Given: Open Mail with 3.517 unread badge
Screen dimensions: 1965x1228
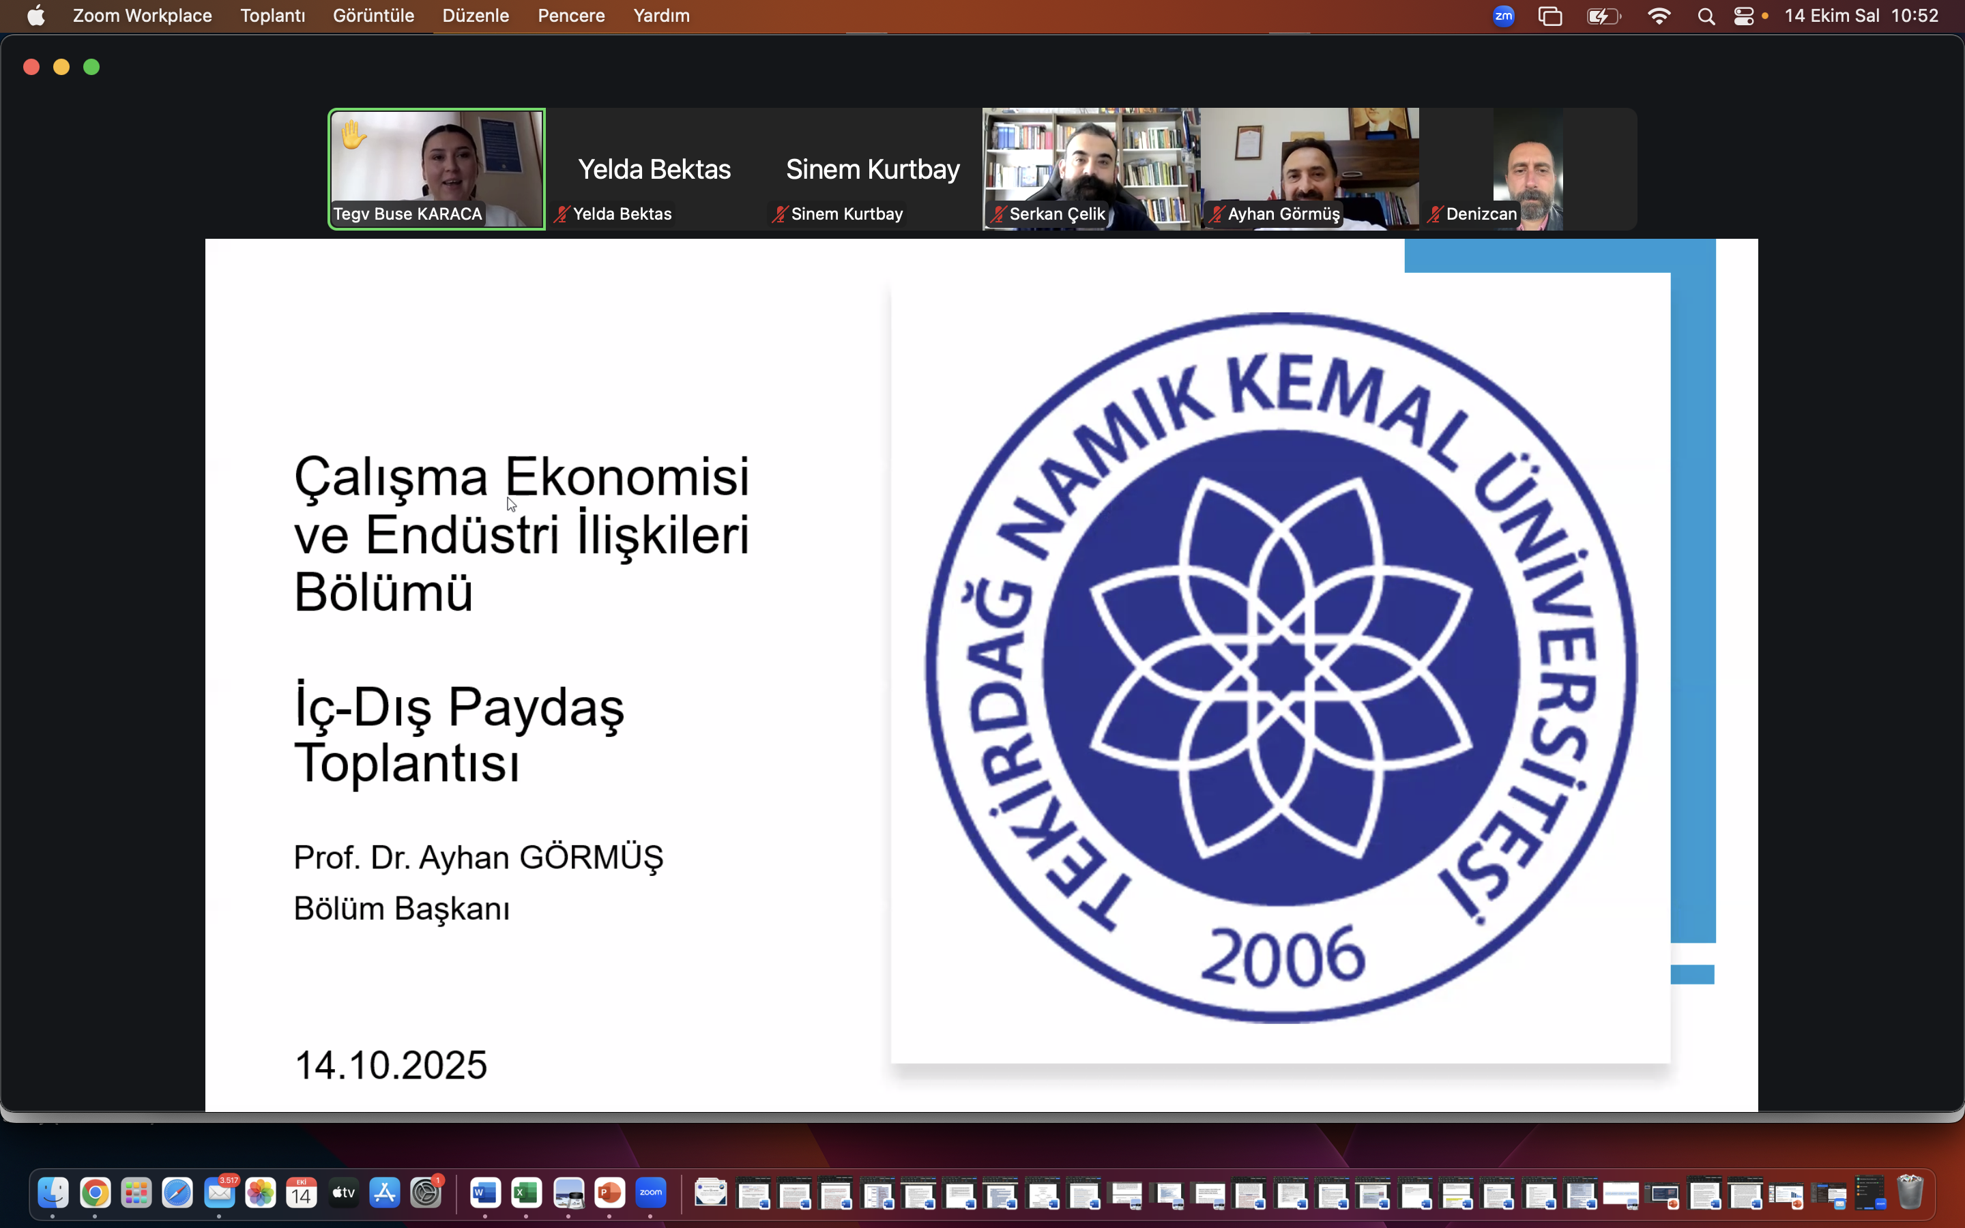Looking at the screenshot, I should (219, 1193).
